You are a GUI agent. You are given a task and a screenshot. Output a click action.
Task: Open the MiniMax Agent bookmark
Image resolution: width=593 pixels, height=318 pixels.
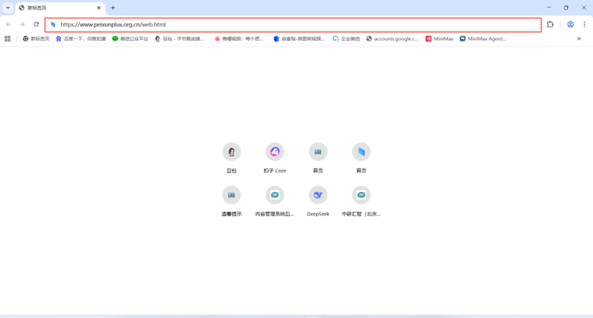[x=483, y=39]
